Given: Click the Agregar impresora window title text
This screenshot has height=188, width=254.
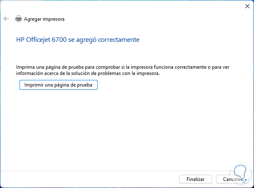Looking at the screenshot, I should [x=44, y=19].
